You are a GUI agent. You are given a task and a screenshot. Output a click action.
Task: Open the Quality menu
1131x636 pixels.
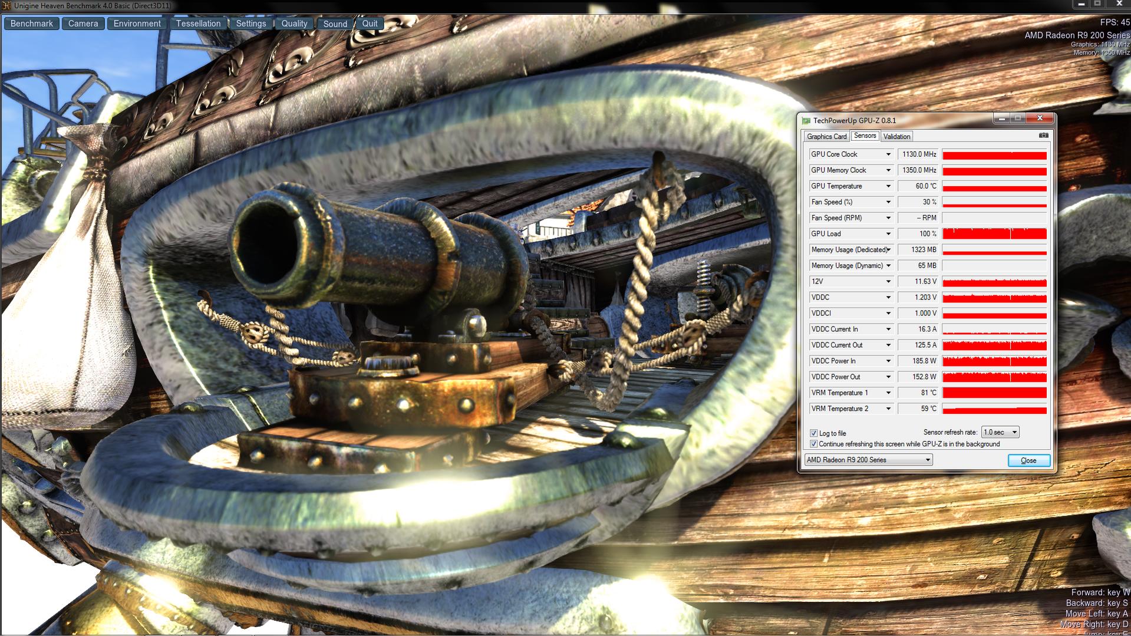(x=295, y=24)
